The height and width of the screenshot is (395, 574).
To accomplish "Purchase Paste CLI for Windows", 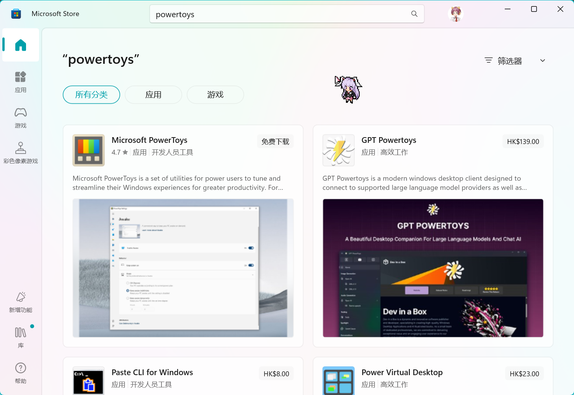I will coord(276,373).
